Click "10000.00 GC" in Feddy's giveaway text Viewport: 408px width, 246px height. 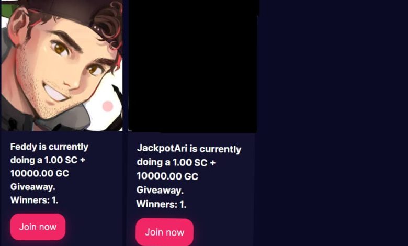pyautogui.click(x=40, y=173)
